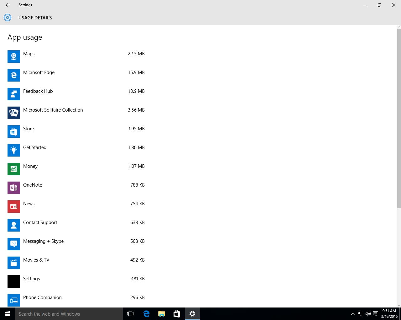401x320 pixels.
Task: Click the 788 KB usage value
Action: click(138, 185)
